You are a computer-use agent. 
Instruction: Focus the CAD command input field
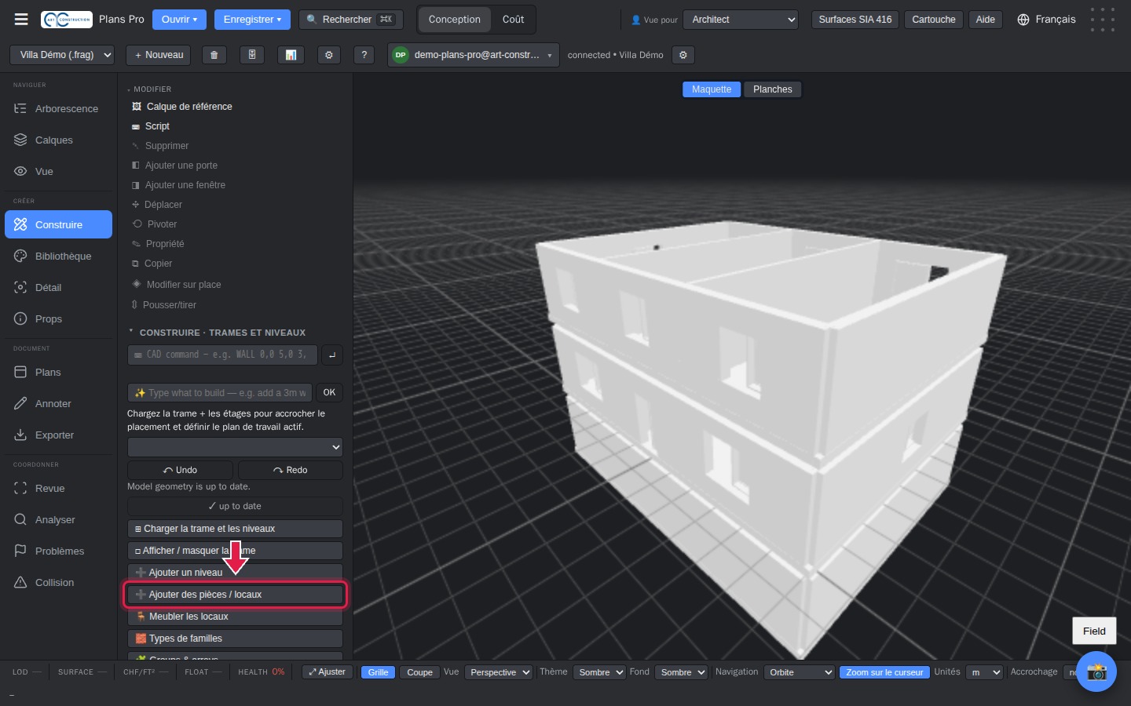coord(222,355)
